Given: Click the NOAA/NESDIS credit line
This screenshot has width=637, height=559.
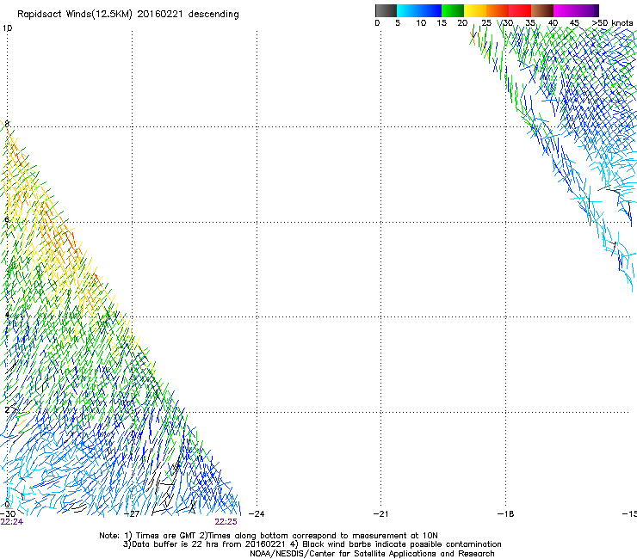Looking at the screenshot, I should click(x=372, y=554).
